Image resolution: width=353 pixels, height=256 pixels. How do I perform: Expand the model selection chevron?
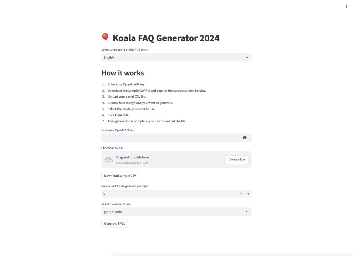pyautogui.click(x=247, y=212)
